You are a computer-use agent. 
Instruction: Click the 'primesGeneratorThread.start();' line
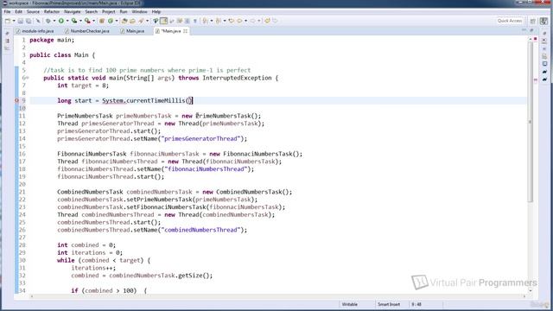(109, 130)
